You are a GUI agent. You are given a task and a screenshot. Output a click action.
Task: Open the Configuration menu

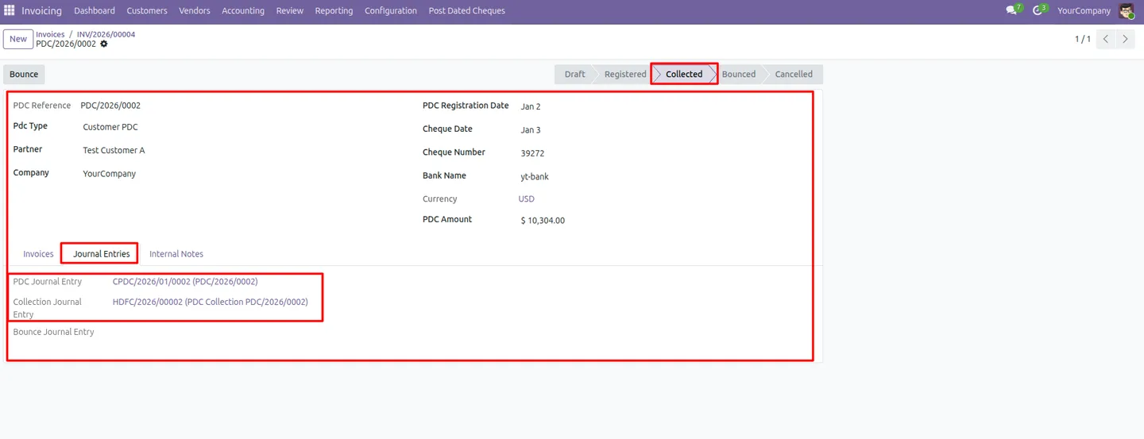391,10
